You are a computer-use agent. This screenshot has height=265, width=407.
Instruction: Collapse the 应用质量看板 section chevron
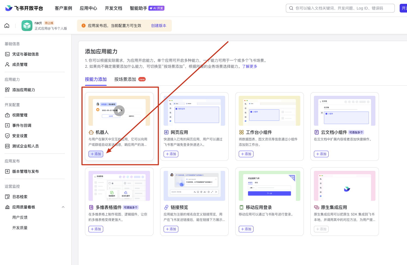[63, 207]
